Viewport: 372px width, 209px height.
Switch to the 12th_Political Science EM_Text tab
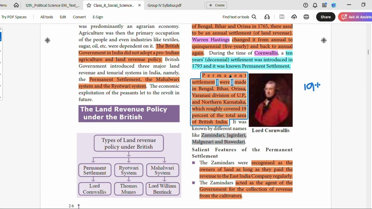pos(52,5)
